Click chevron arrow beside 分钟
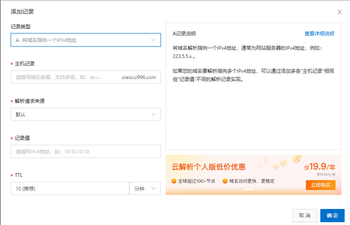This screenshot has height=225, width=350. click(x=154, y=189)
